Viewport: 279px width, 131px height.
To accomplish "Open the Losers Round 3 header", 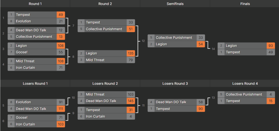I will click(x=175, y=83).
